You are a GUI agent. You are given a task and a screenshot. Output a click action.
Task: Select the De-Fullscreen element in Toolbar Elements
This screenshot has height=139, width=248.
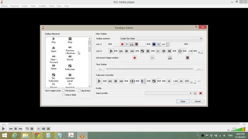[x=53, y=78]
